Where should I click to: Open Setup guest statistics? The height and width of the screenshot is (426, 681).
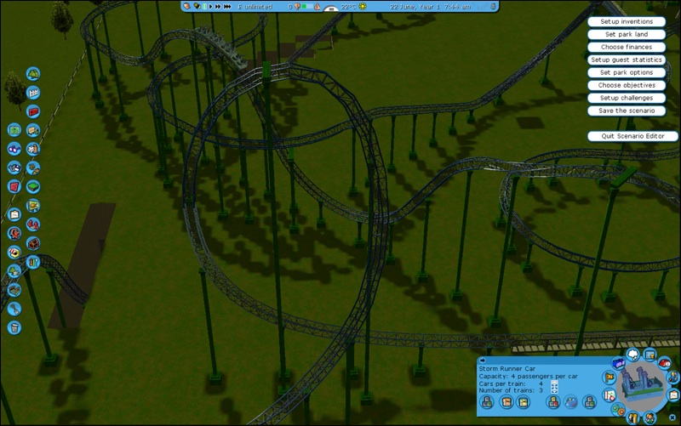pos(627,60)
